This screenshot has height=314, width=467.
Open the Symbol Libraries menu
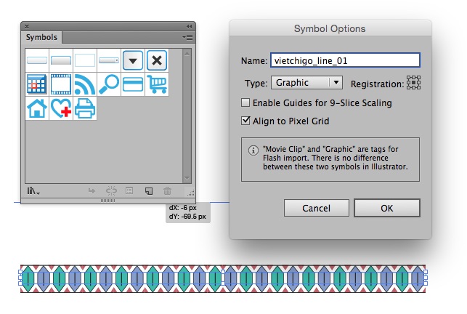(x=33, y=191)
